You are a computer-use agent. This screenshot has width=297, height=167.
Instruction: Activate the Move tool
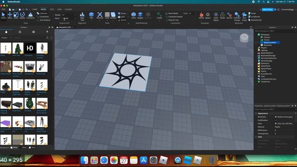tap(10, 15)
